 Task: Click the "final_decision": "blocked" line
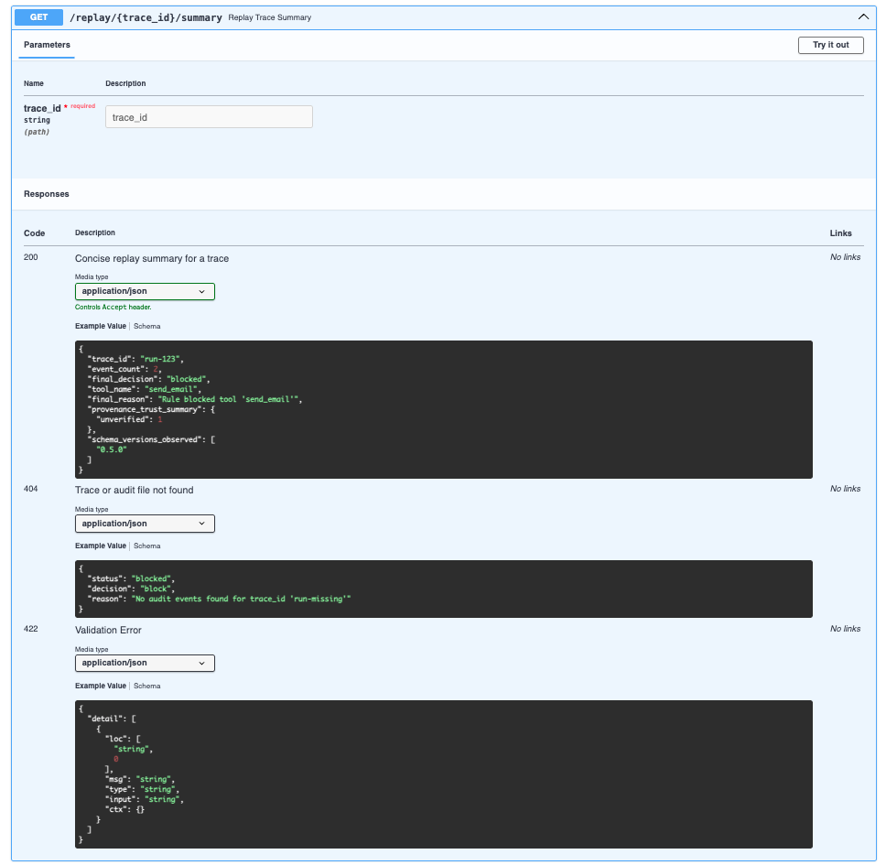[x=148, y=379]
